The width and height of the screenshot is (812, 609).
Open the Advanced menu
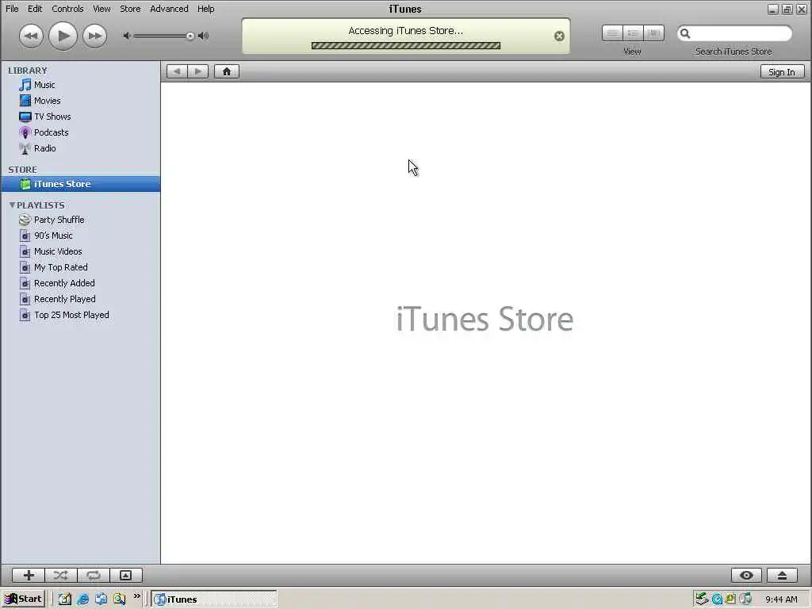(169, 9)
